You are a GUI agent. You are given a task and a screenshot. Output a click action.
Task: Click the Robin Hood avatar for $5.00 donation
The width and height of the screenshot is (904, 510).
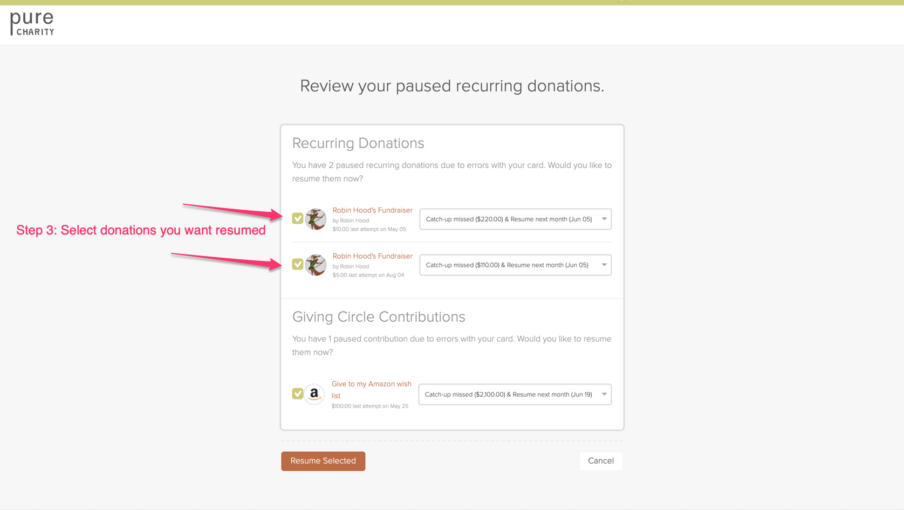click(316, 265)
